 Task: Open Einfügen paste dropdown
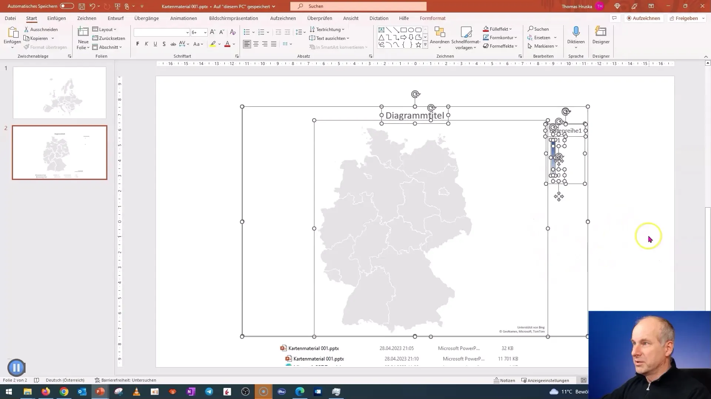click(12, 47)
